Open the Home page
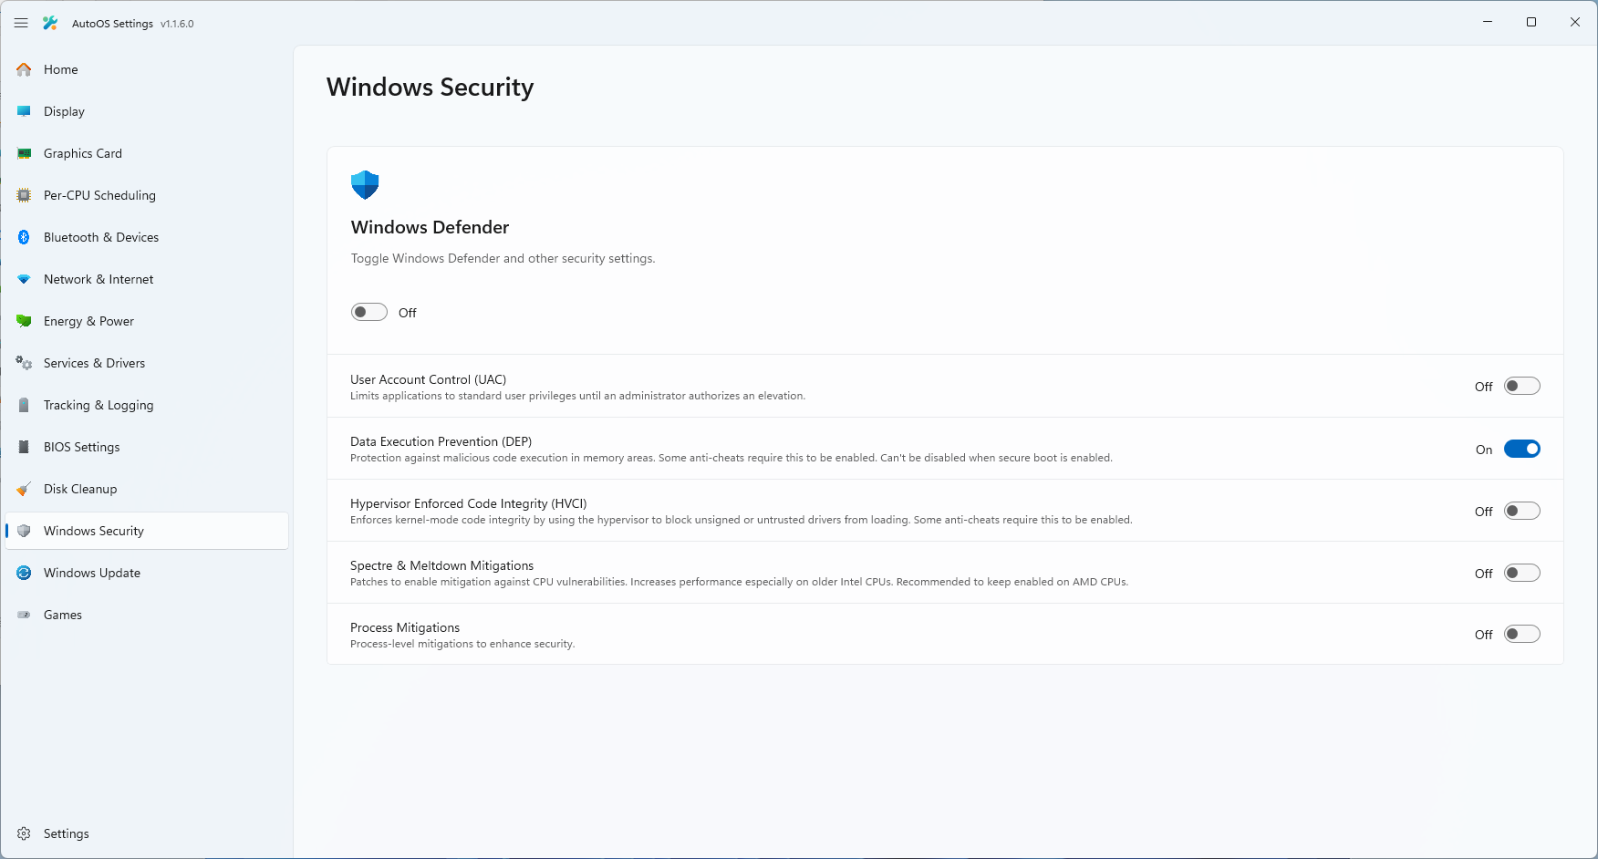The width and height of the screenshot is (1598, 859). click(x=147, y=69)
